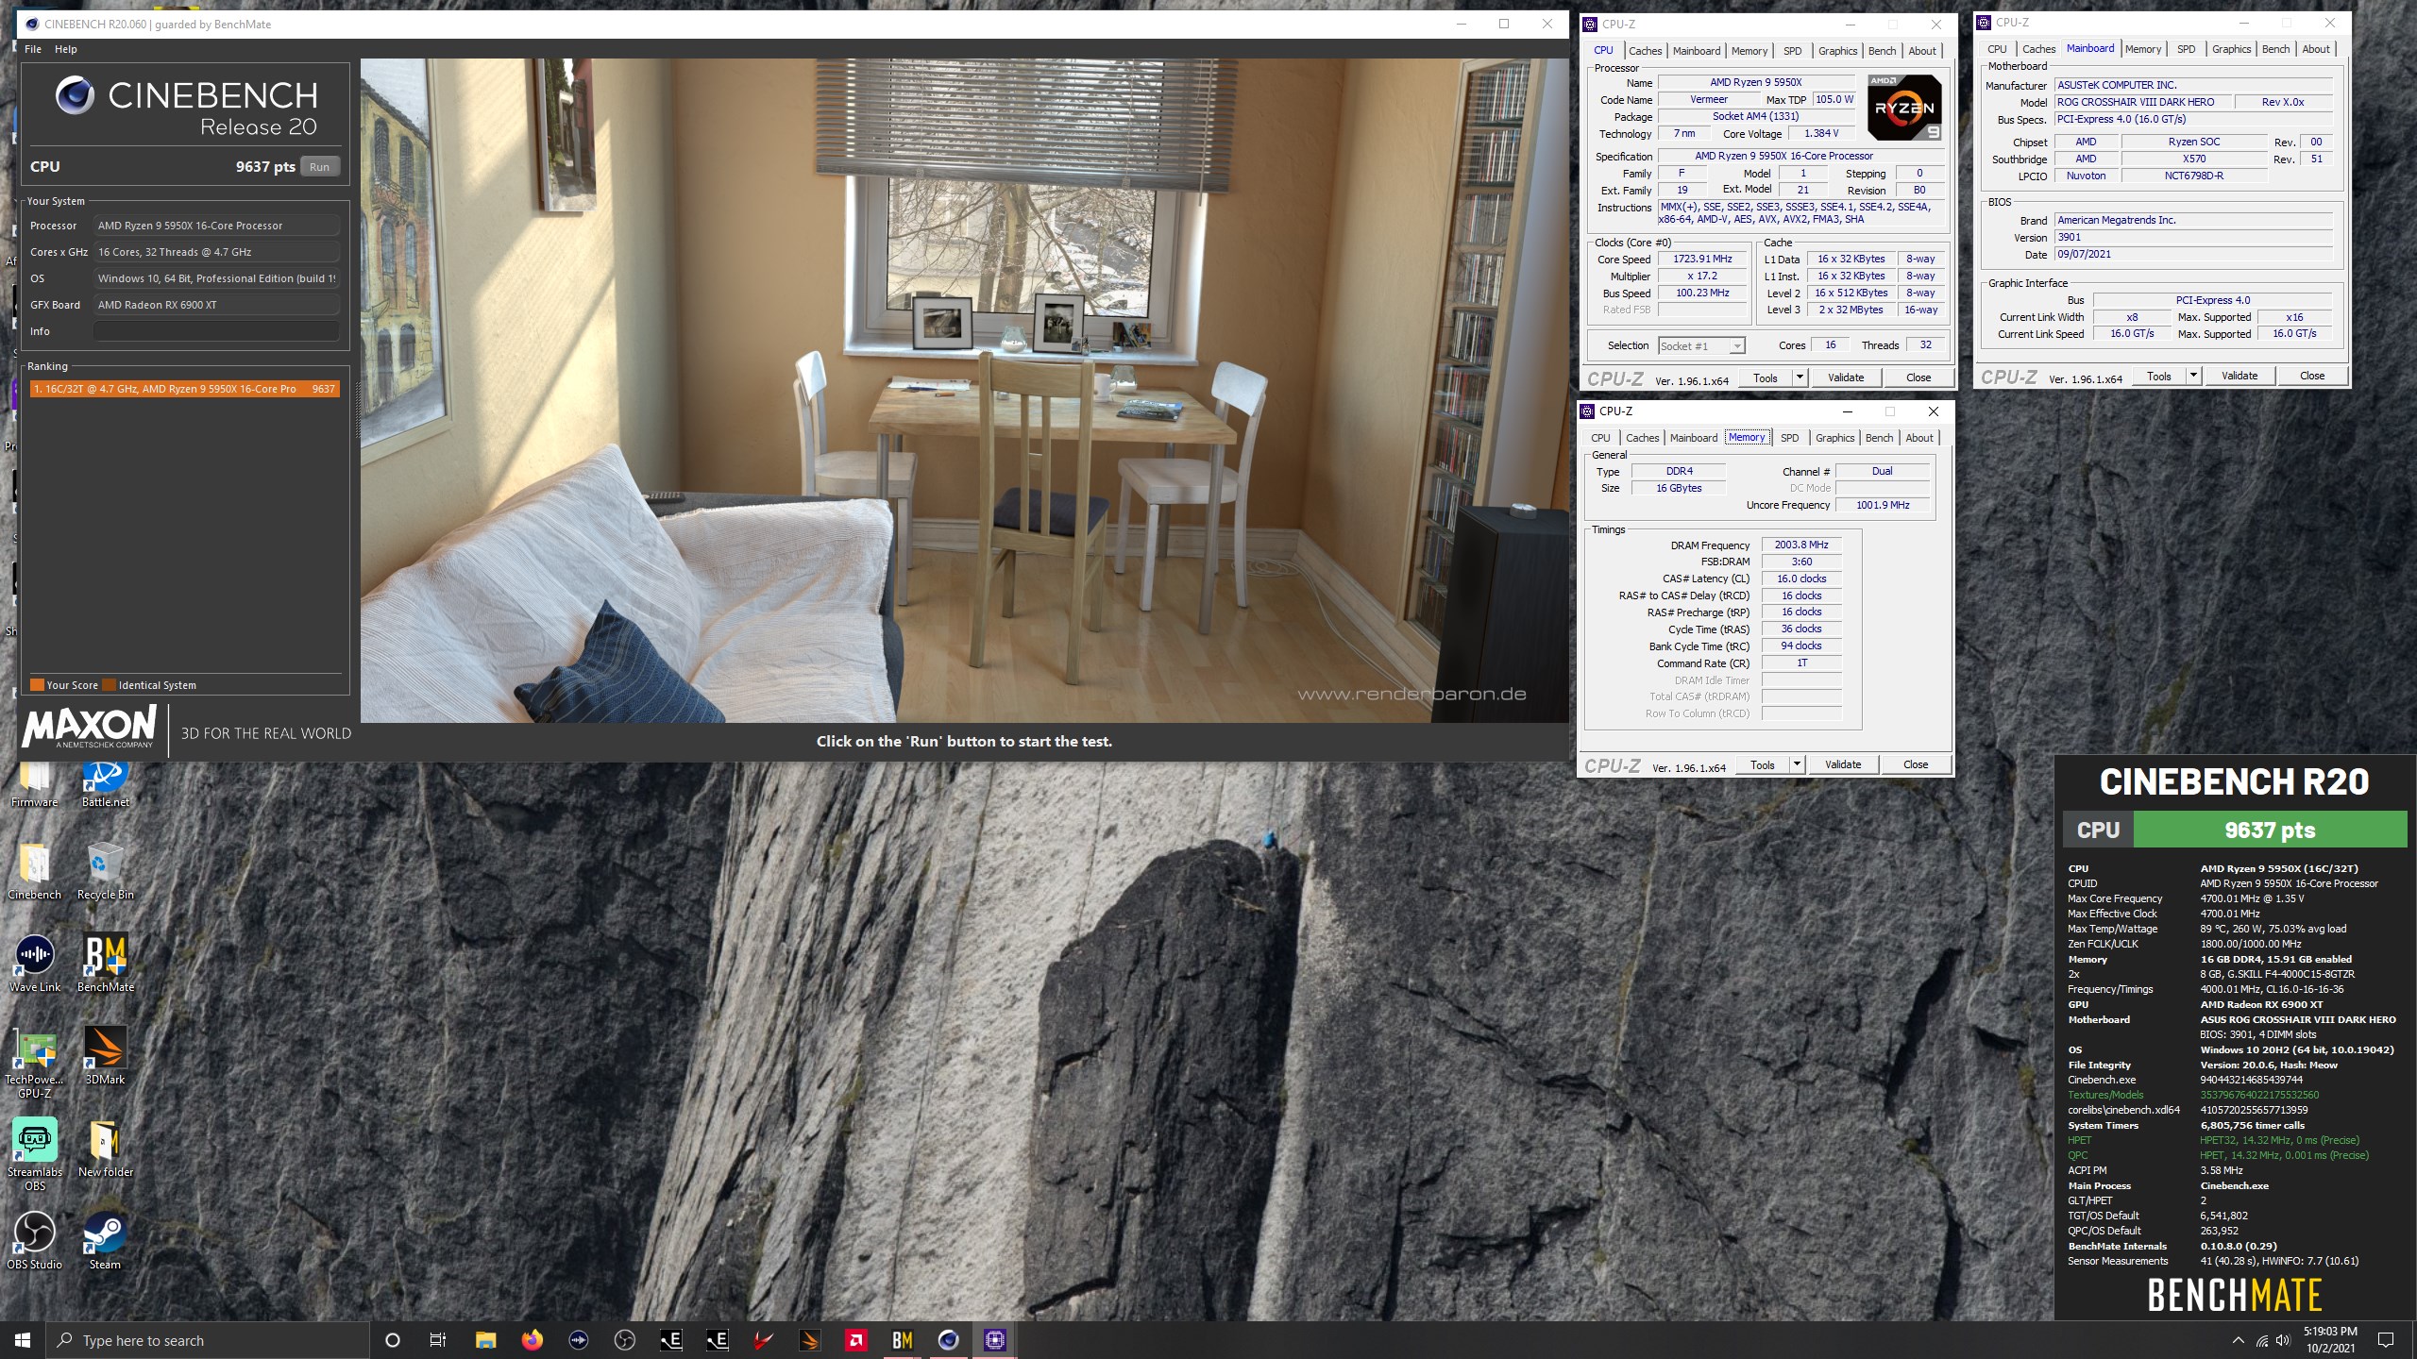This screenshot has height=1359, width=2417.
Task: Open the Cinebench Help menu
Action: (x=66, y=49)
